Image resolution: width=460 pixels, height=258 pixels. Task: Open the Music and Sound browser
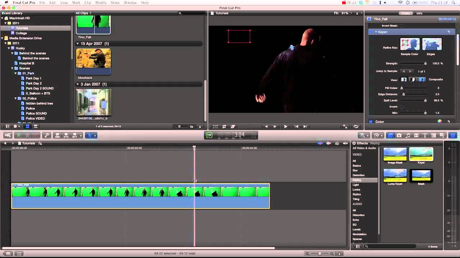pos(408,135)
